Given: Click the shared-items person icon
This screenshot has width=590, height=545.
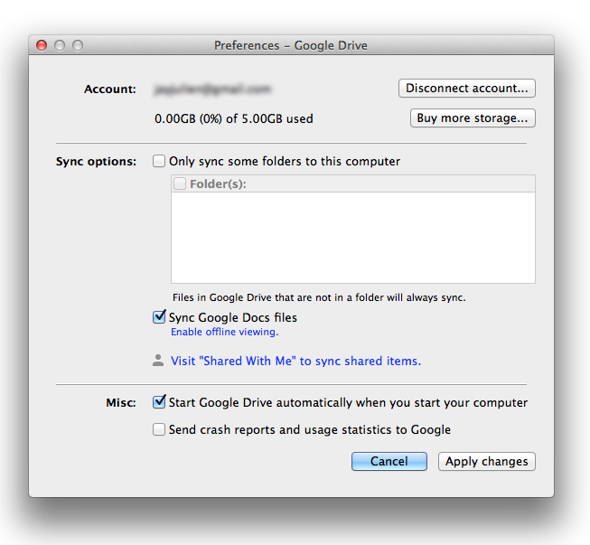Looking at the screenshot, I should tap(158, 361).
